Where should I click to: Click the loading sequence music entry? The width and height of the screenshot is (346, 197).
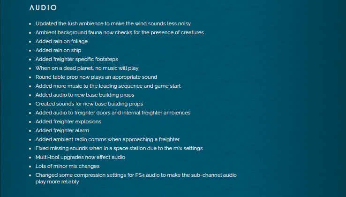point(108,86)
